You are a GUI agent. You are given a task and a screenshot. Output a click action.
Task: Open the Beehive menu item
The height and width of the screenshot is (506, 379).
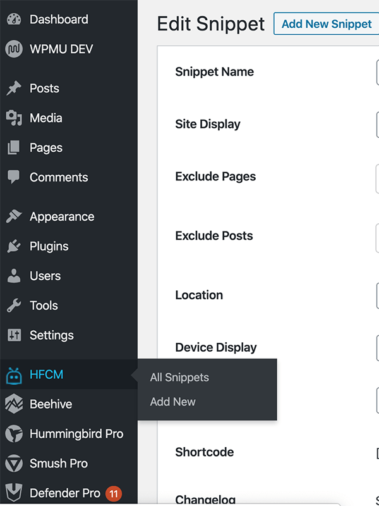[51, 404]
